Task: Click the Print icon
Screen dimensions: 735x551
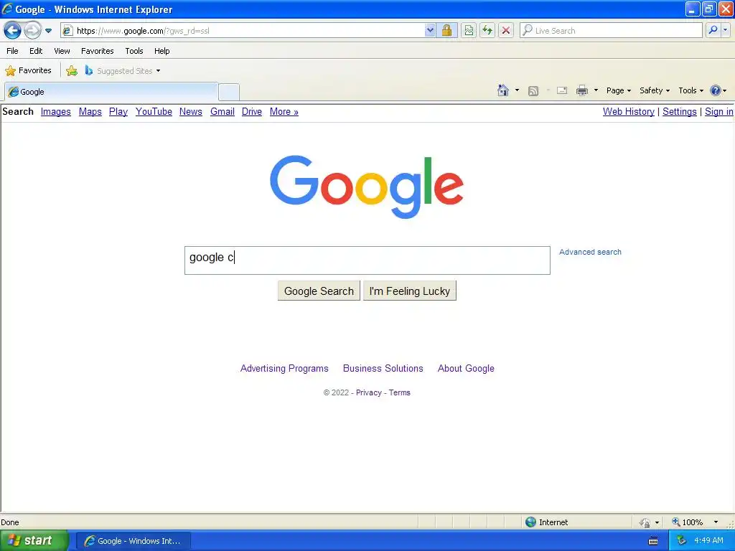Action: [x=581, y=90]
